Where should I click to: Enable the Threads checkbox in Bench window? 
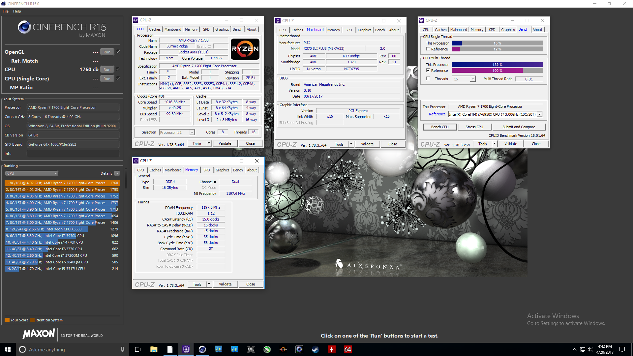coord(428,79)
